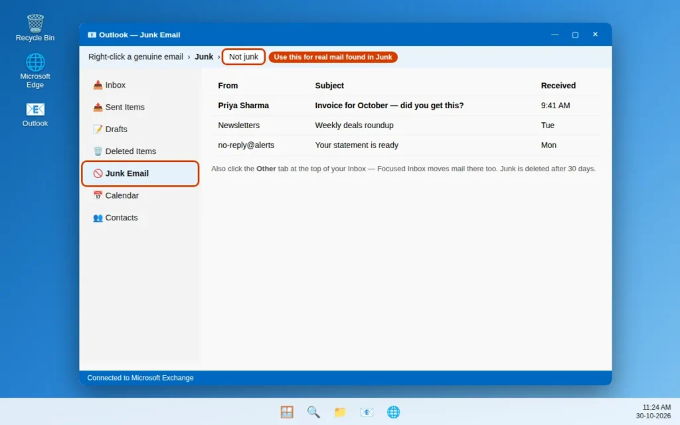Open the Drafts folder
This screenshot has width=680, height=425.
(x=140, y=129)
